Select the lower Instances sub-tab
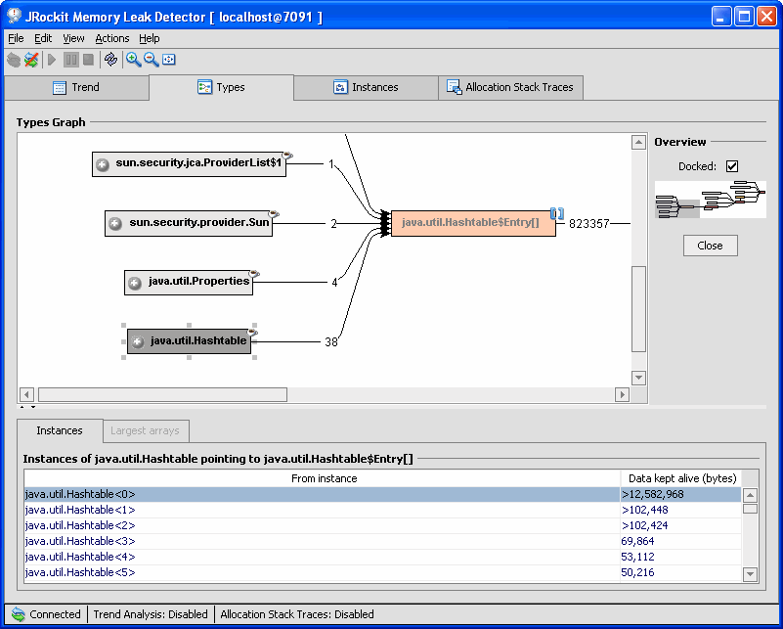This screenshot has height=629, width=783. pos(60,430)
